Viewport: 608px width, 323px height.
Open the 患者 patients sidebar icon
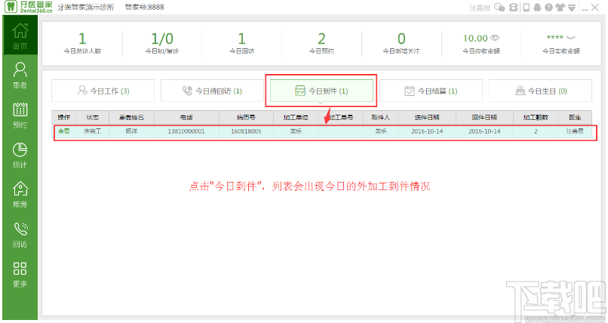(20, 75)
